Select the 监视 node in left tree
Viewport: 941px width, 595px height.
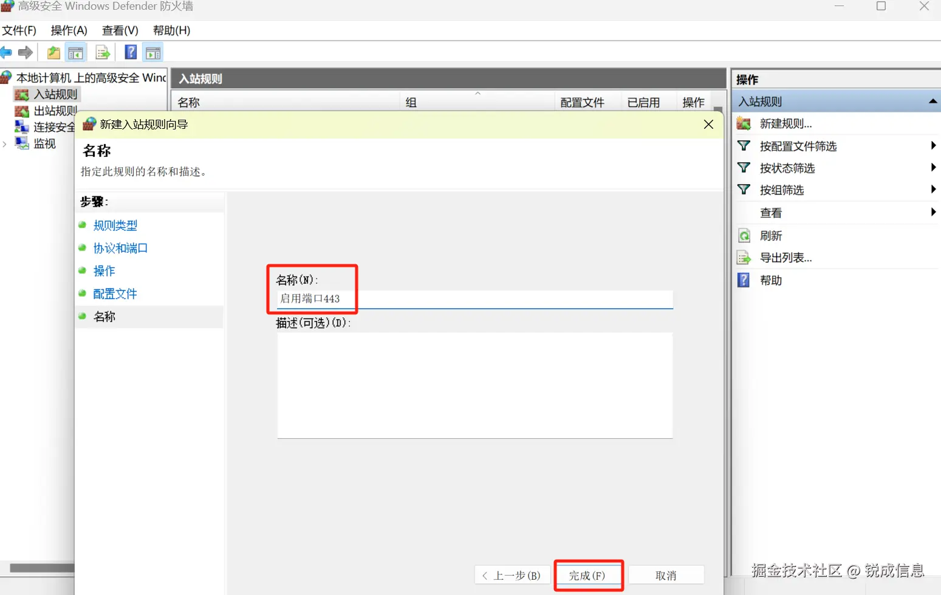[44, 143]
